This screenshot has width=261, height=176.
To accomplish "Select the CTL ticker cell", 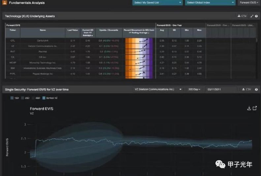I will coord(13,41).
